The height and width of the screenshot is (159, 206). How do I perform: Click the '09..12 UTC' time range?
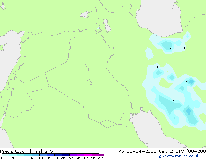click(x=171, y=151)
